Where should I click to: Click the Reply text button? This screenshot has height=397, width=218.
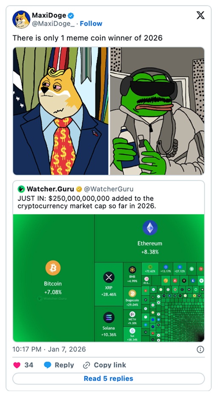click(x=64, y=365)
